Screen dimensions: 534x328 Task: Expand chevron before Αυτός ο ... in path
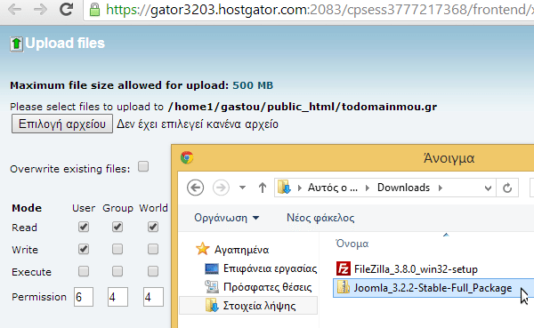coord(300,188)
